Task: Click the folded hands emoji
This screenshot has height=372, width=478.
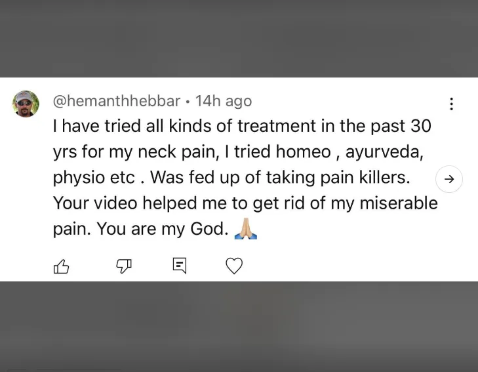Action: 246,230
